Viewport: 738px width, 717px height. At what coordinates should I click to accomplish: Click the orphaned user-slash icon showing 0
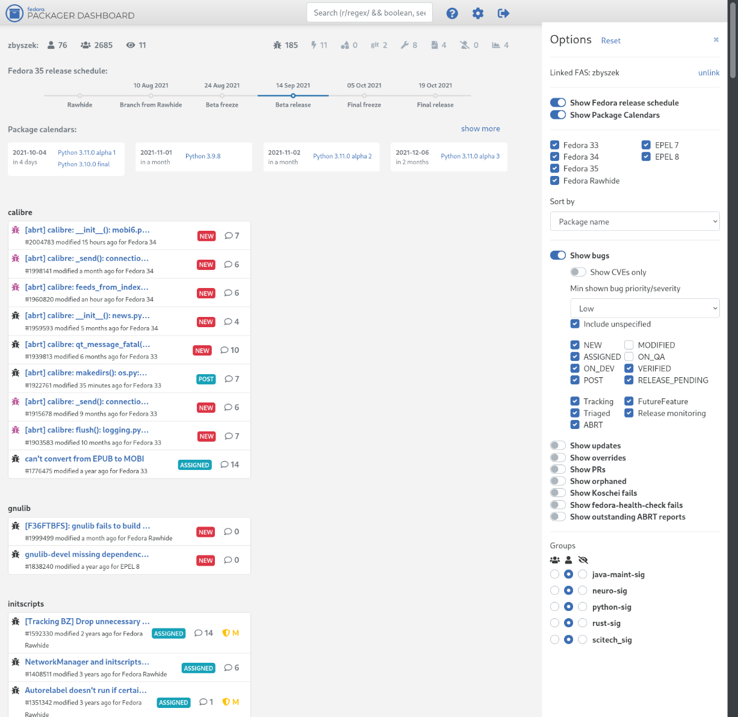(465, 45)
